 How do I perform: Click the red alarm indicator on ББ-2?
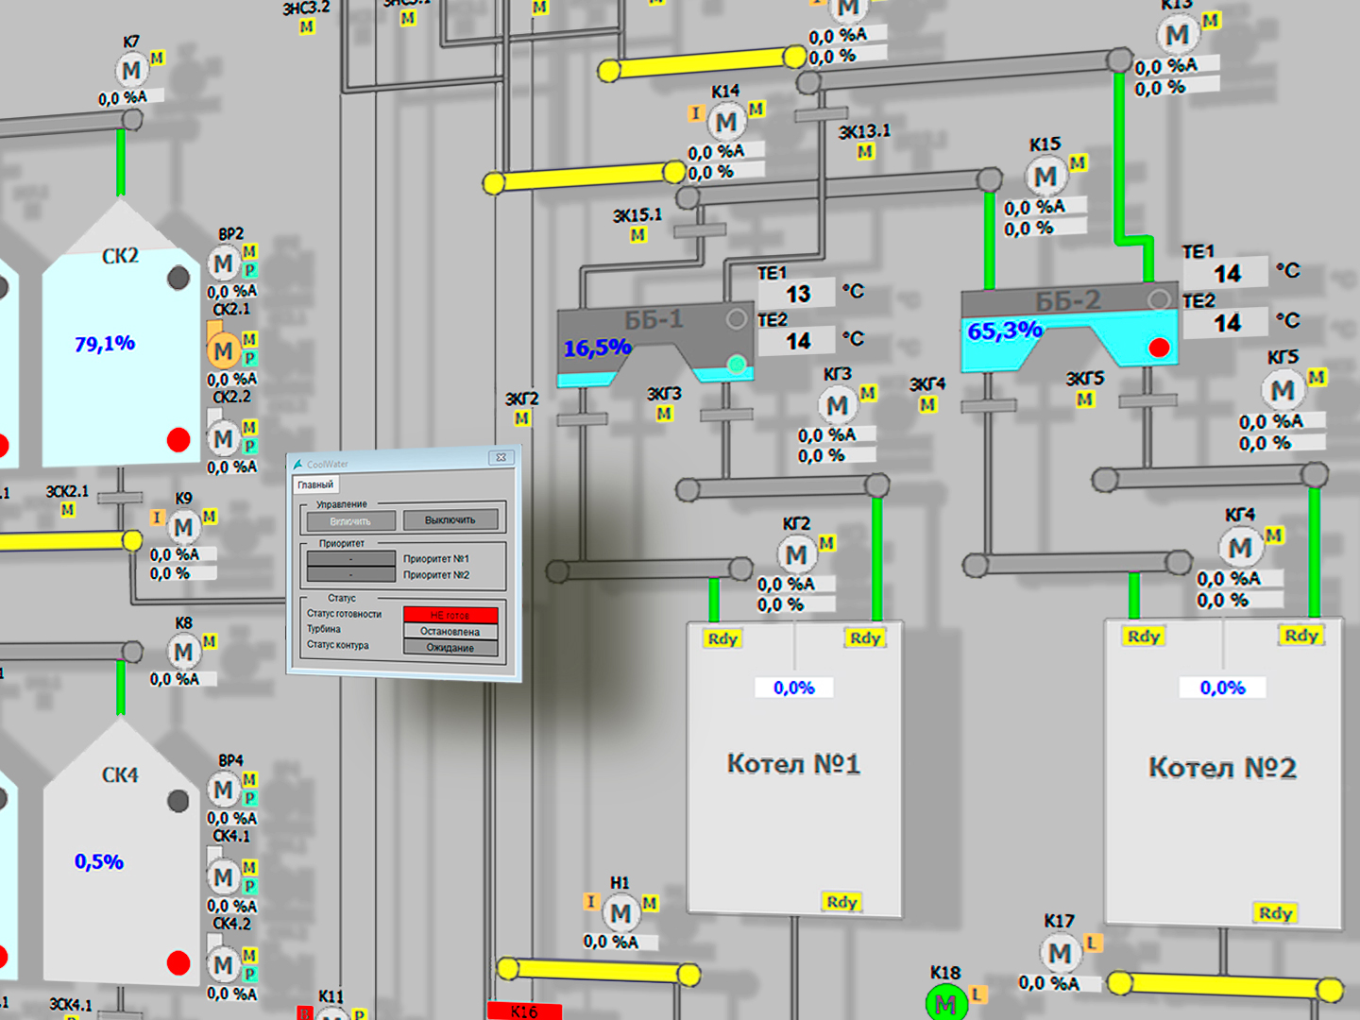(x=1159, y=348)
